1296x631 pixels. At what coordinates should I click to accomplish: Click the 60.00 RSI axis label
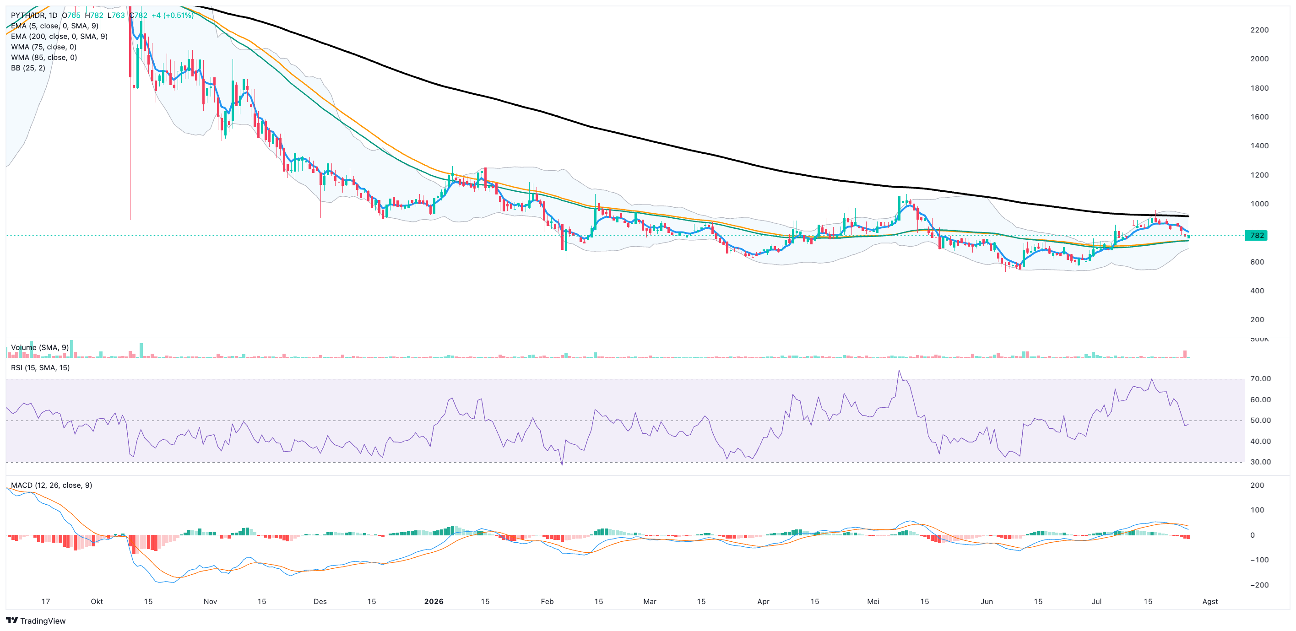tap(1261, 400)
